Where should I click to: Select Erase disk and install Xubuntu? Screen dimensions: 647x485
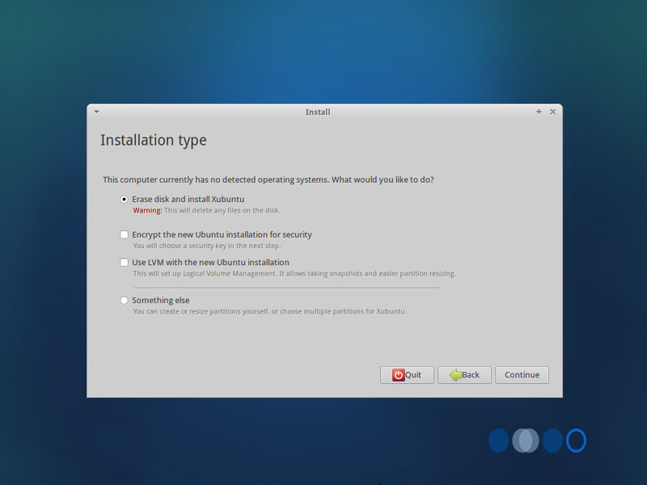[x=124, y=199]
